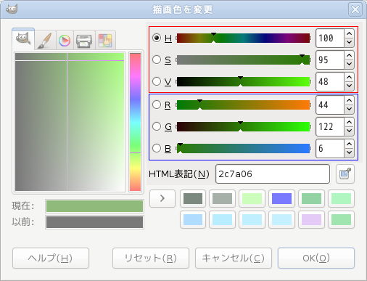Pick the first light blue swatch in second row
Screen dimensions: 367x281
tap(193, 219)
